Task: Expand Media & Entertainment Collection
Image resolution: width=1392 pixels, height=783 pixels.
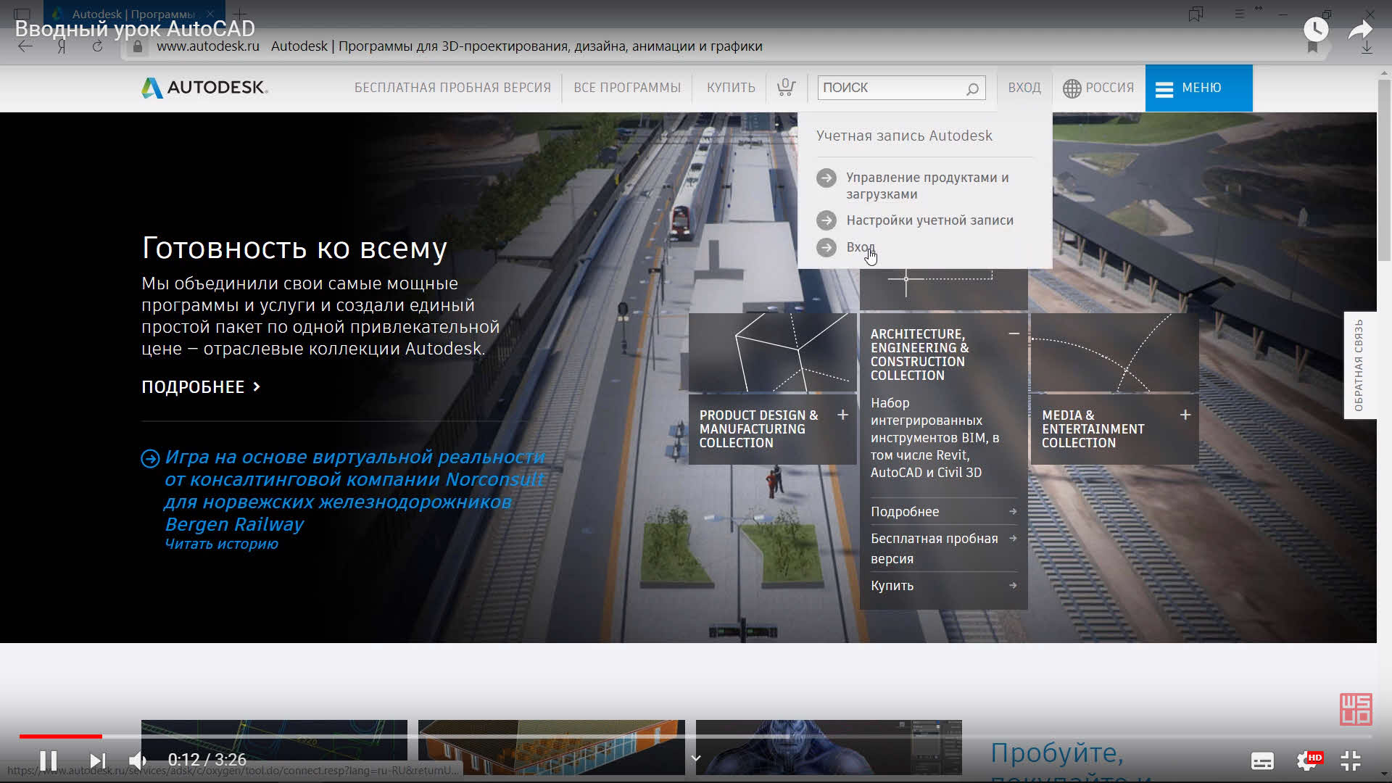Action: click(x=1185, y=415)
